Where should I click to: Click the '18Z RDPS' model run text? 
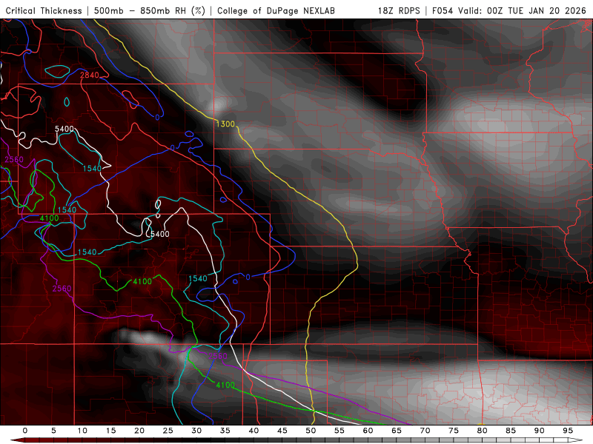pyautogui.click(x=399, y=10)
